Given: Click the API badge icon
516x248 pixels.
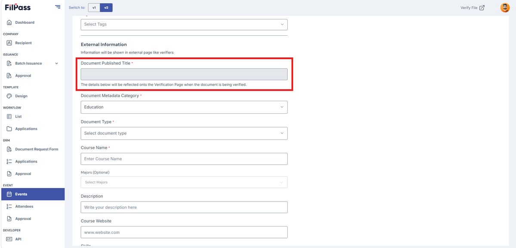Looking at the screenshot, I should (9, 239).
